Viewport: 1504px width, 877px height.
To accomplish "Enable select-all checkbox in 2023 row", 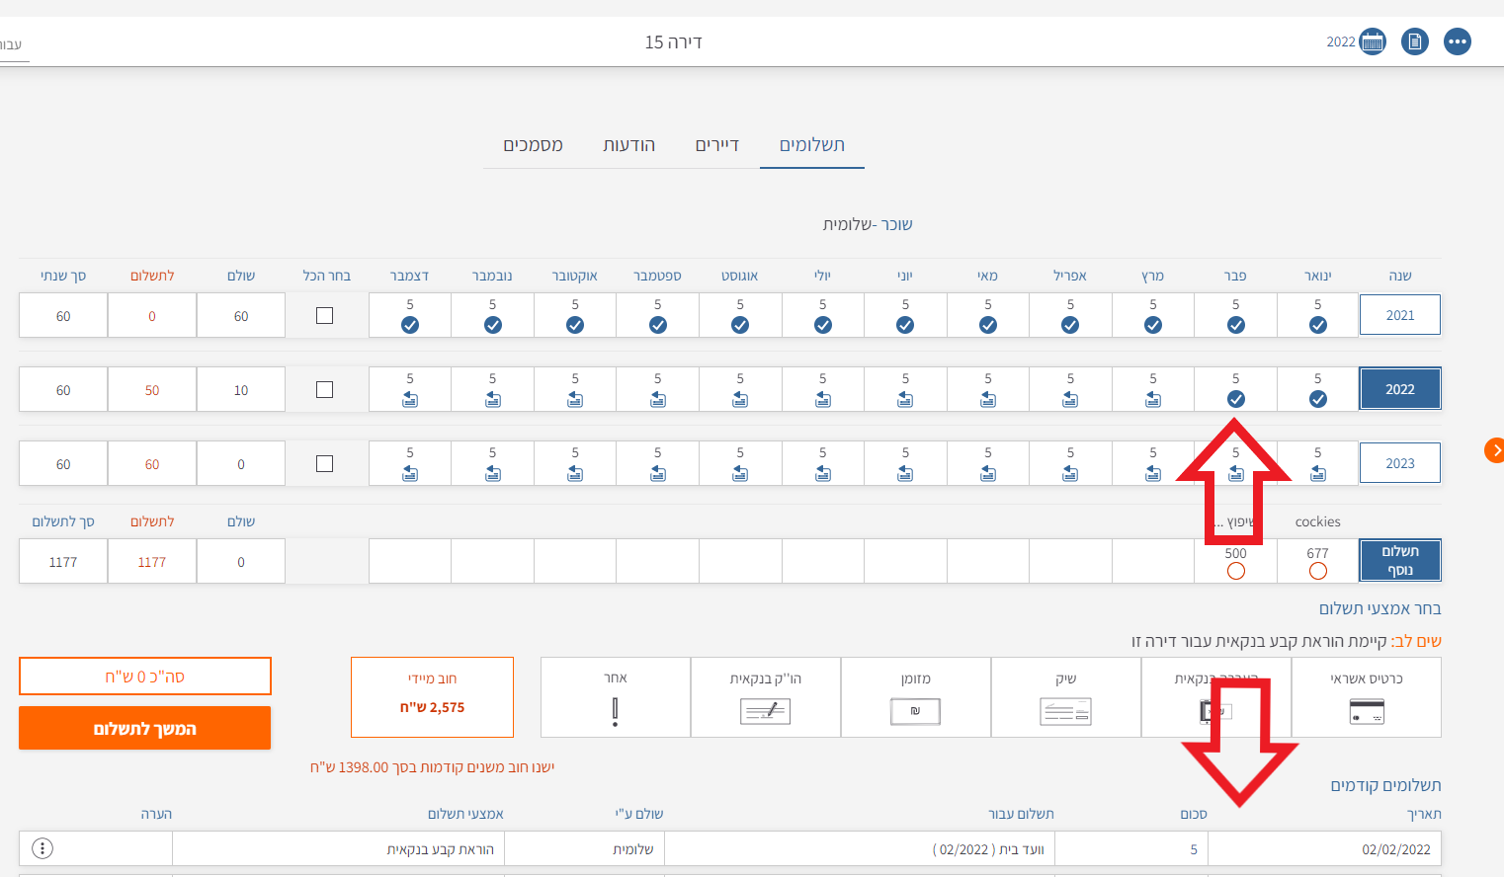I will pos(324,464).
